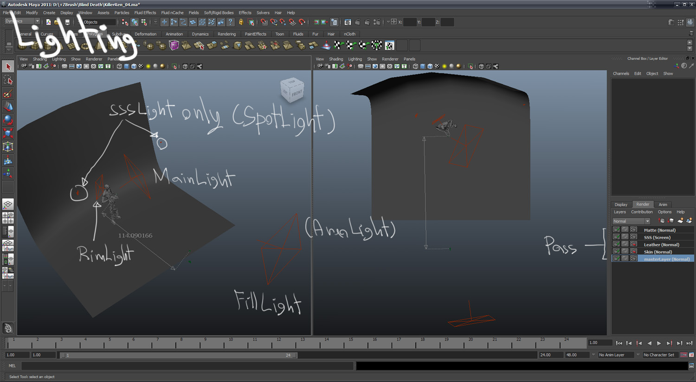
Task: Open the IPR render icon in the viewport bar
Action: click(x=367, y=22)
